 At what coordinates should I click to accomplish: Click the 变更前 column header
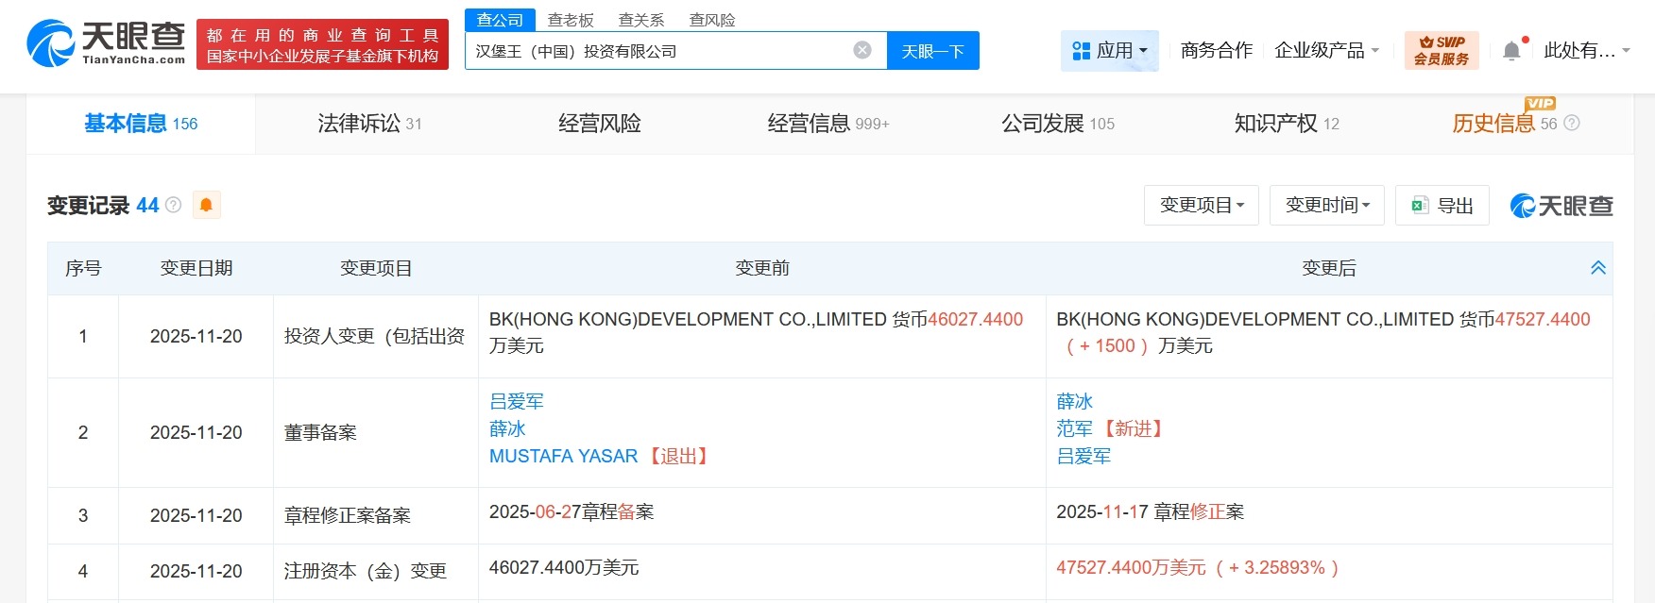pyautogui.click(x=762, y=268)
